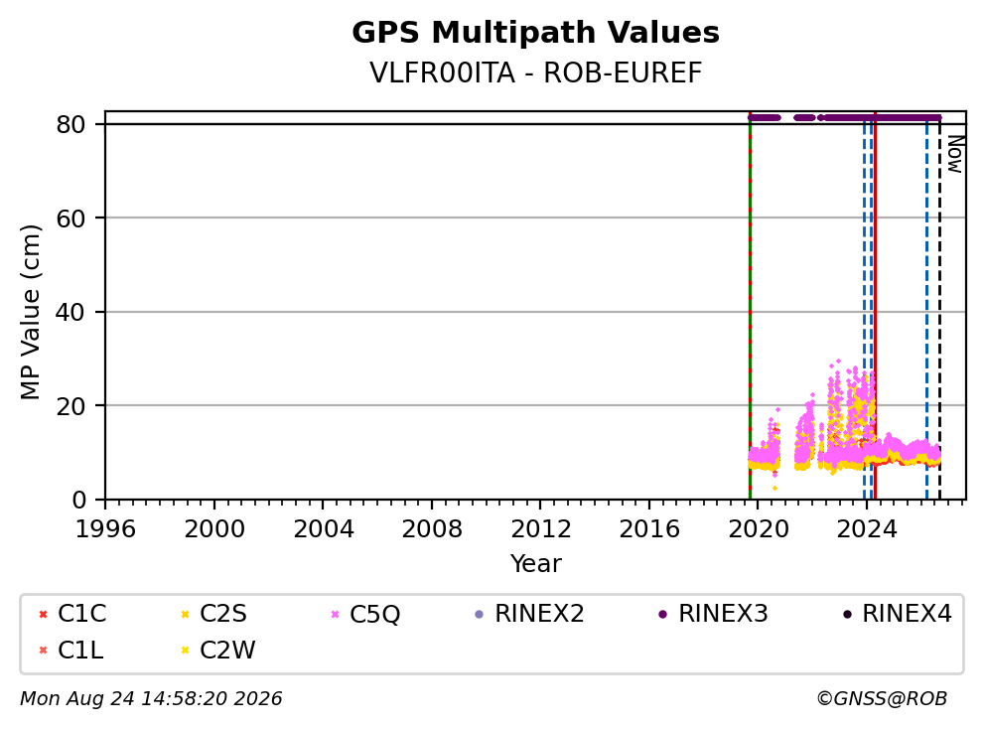The height and width of the screenshot is (729, 985).
Task: Select the C2S legend label
Action: 223,614
